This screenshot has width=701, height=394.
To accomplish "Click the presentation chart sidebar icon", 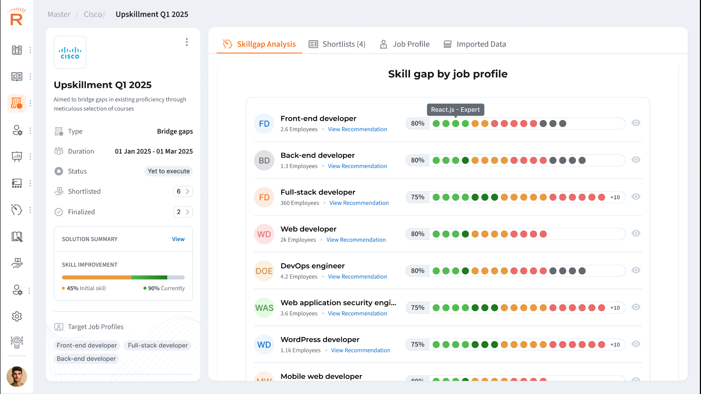I will 17,157.
